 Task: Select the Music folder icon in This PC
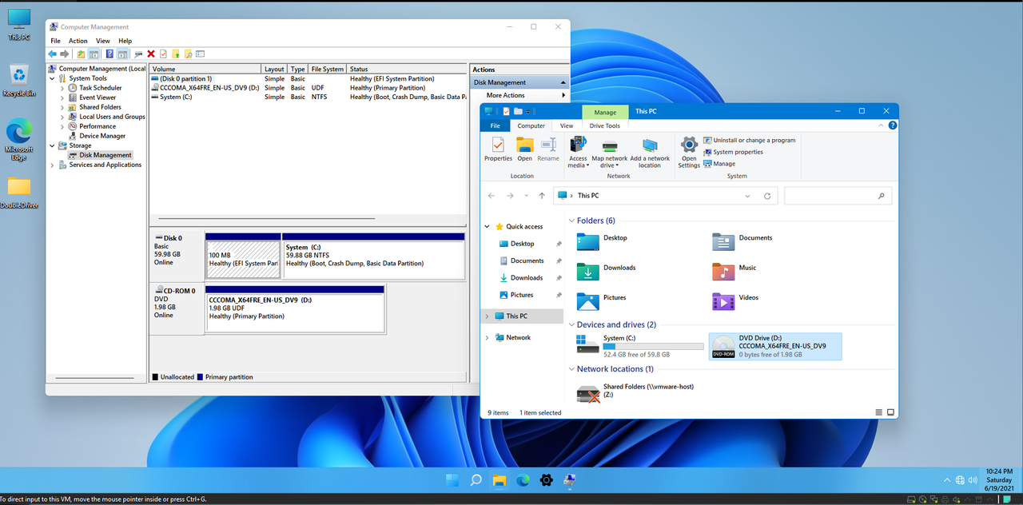pyautogui.click(x=723, y=272)
